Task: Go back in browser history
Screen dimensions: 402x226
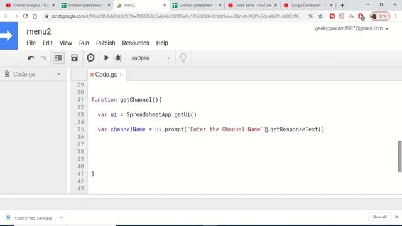Action: coord(6,16)
